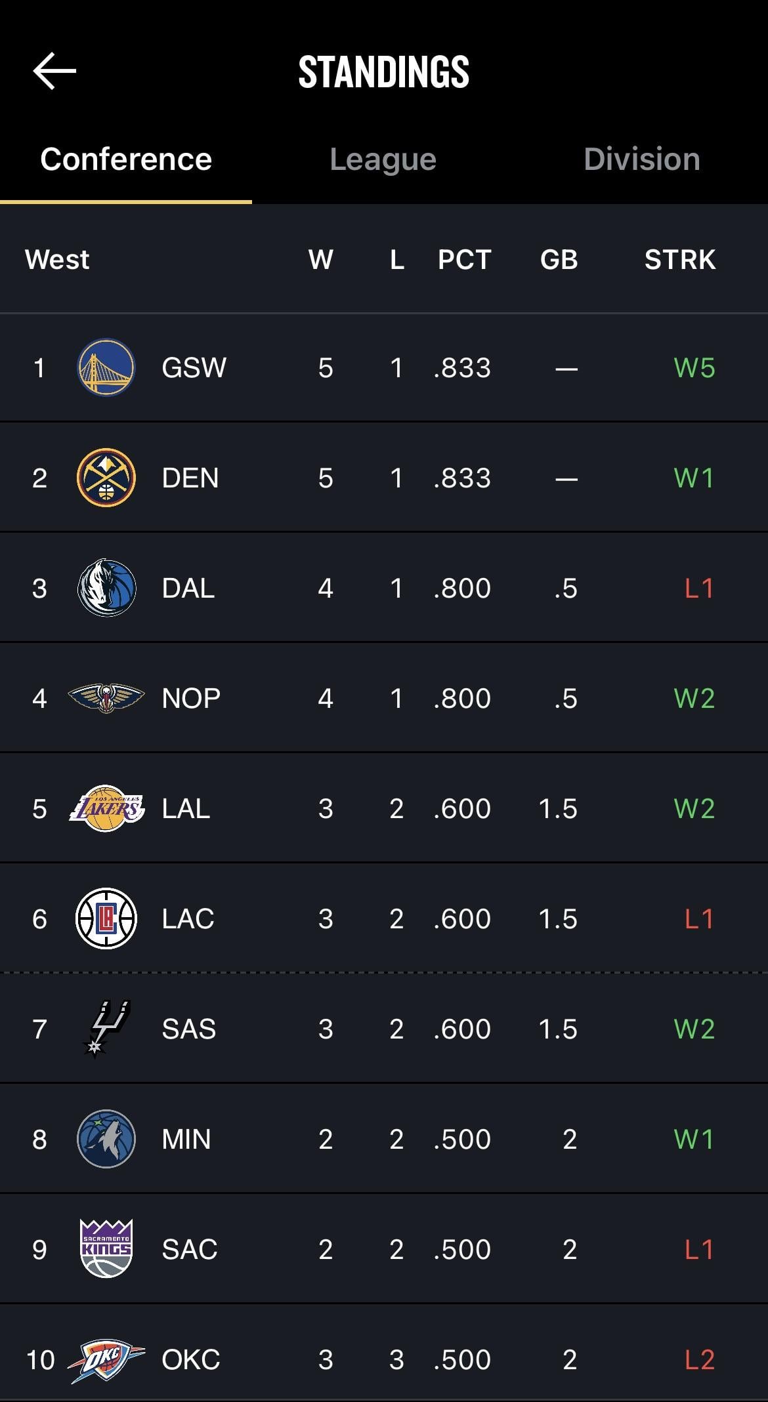Switch to the Division tab
Viewport: 768px width, 1402px height.
coord(641,159)
